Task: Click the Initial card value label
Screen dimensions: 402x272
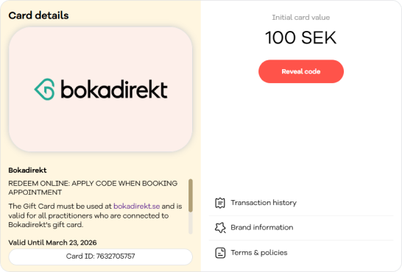Action: [x=300, y=18]
